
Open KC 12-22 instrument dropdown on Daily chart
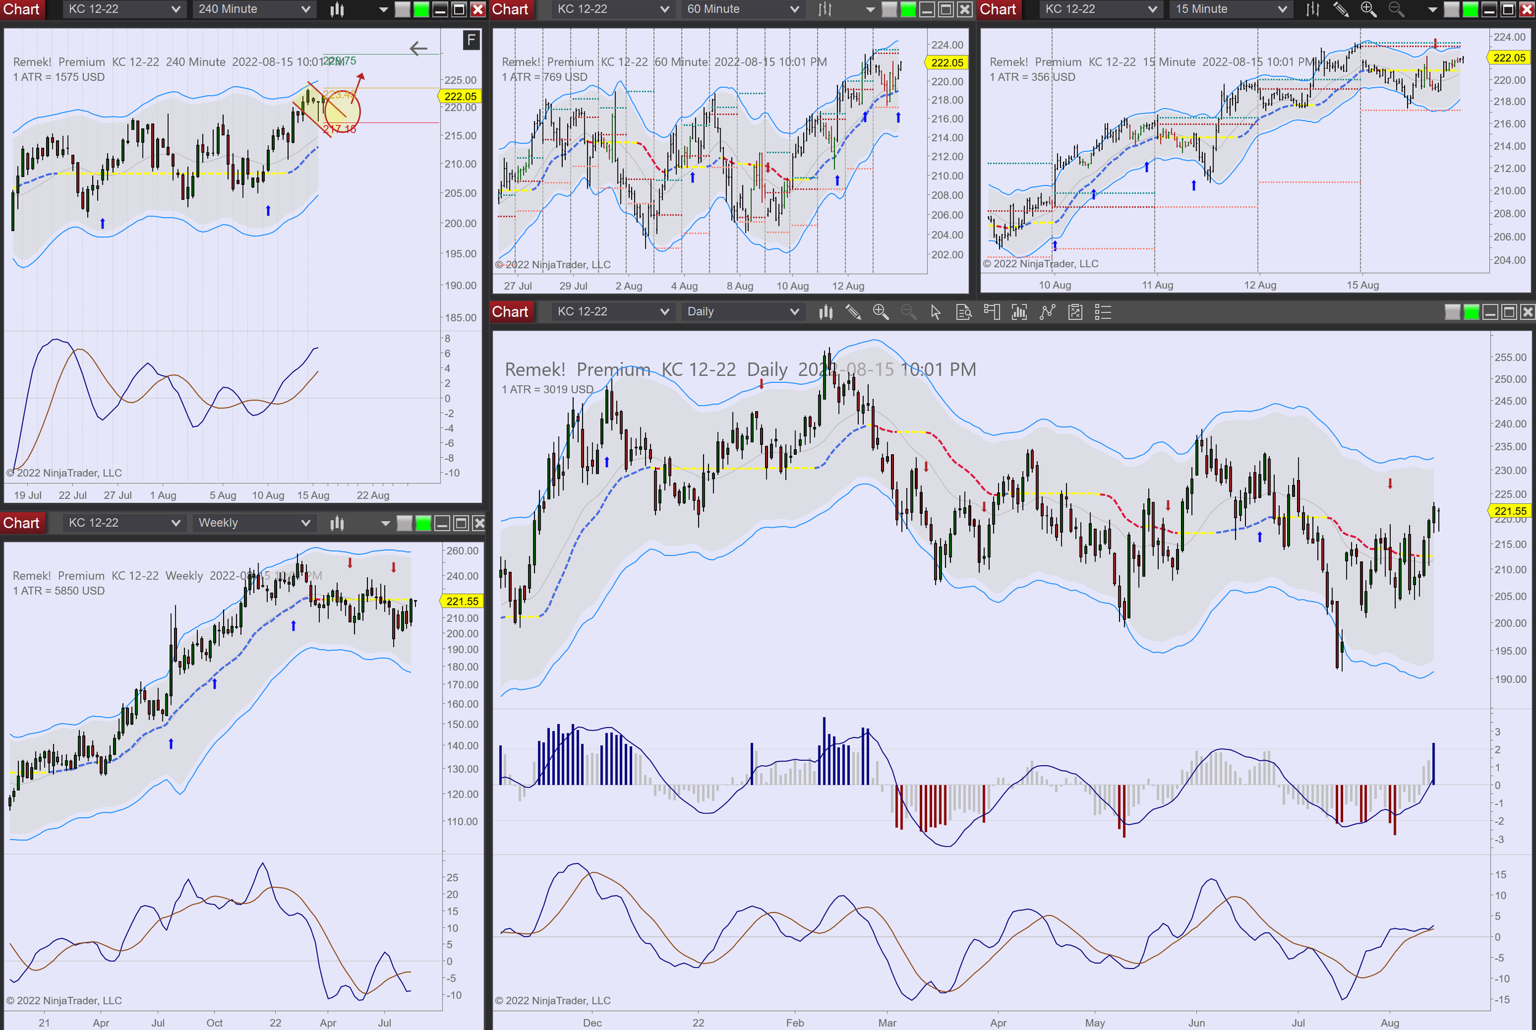tap(664, 312)
